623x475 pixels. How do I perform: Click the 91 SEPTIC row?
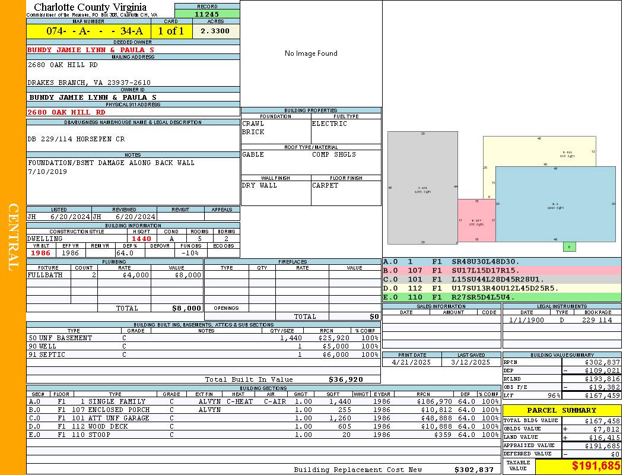point(203,354)
